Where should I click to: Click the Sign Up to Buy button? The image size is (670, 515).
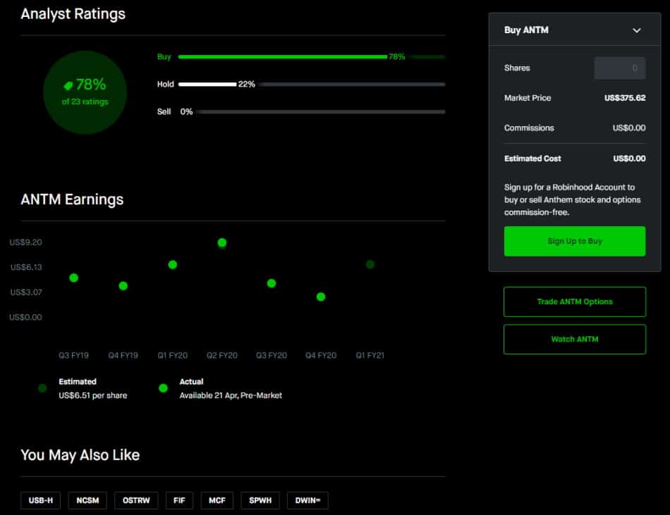pyautogui.click(x=575, y=241)
